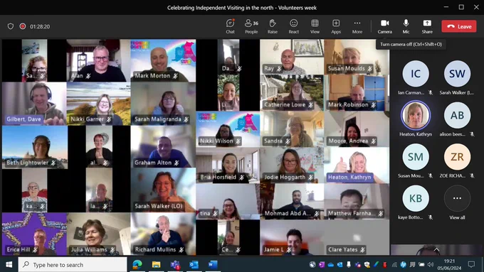Screen dimensions: 484x272
Task: Open the More options menu
Action: click(x=357, y=26)
